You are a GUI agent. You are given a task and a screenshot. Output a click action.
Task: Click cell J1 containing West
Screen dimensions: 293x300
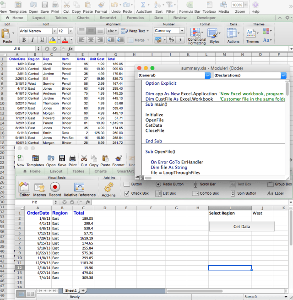pos(262,213)
